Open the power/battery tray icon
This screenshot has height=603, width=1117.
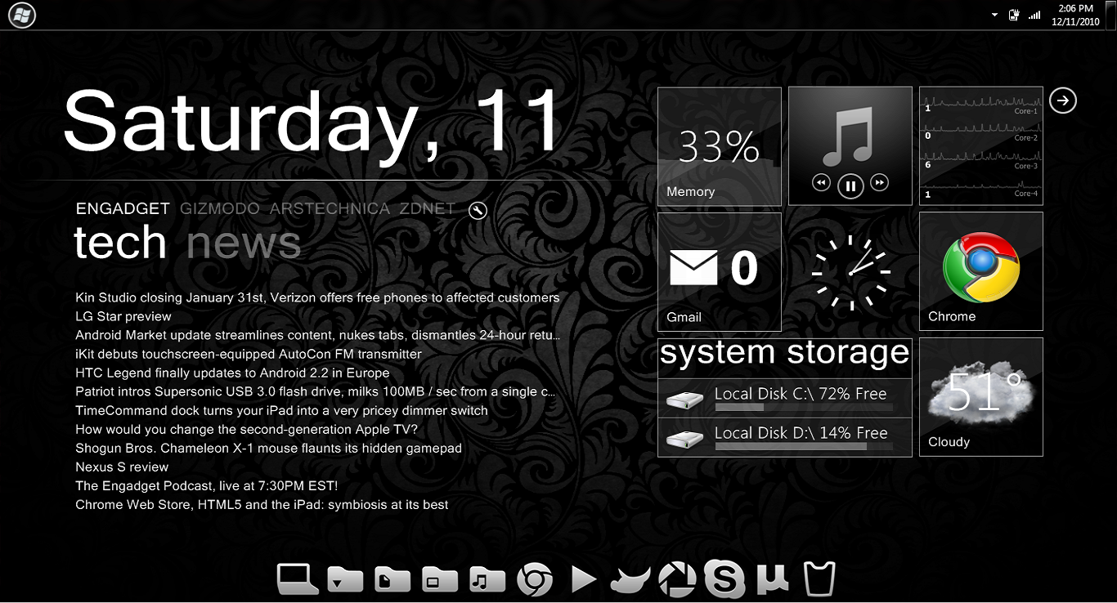tap(1015, 15)
